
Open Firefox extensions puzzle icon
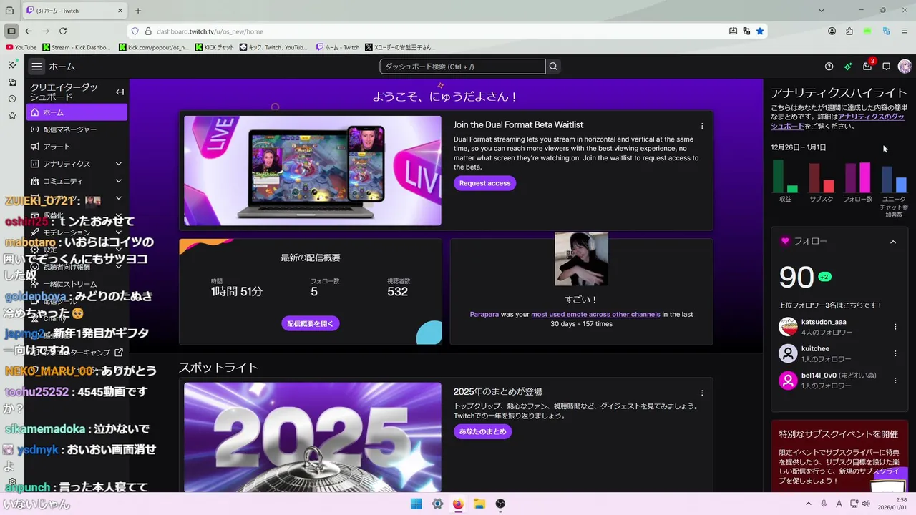point(849,31)
